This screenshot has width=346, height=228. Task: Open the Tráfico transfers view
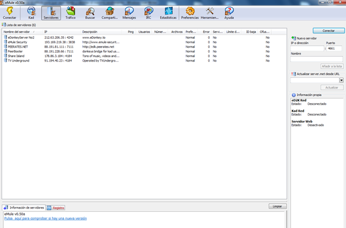pyautogui.click(x=70, y=13)
